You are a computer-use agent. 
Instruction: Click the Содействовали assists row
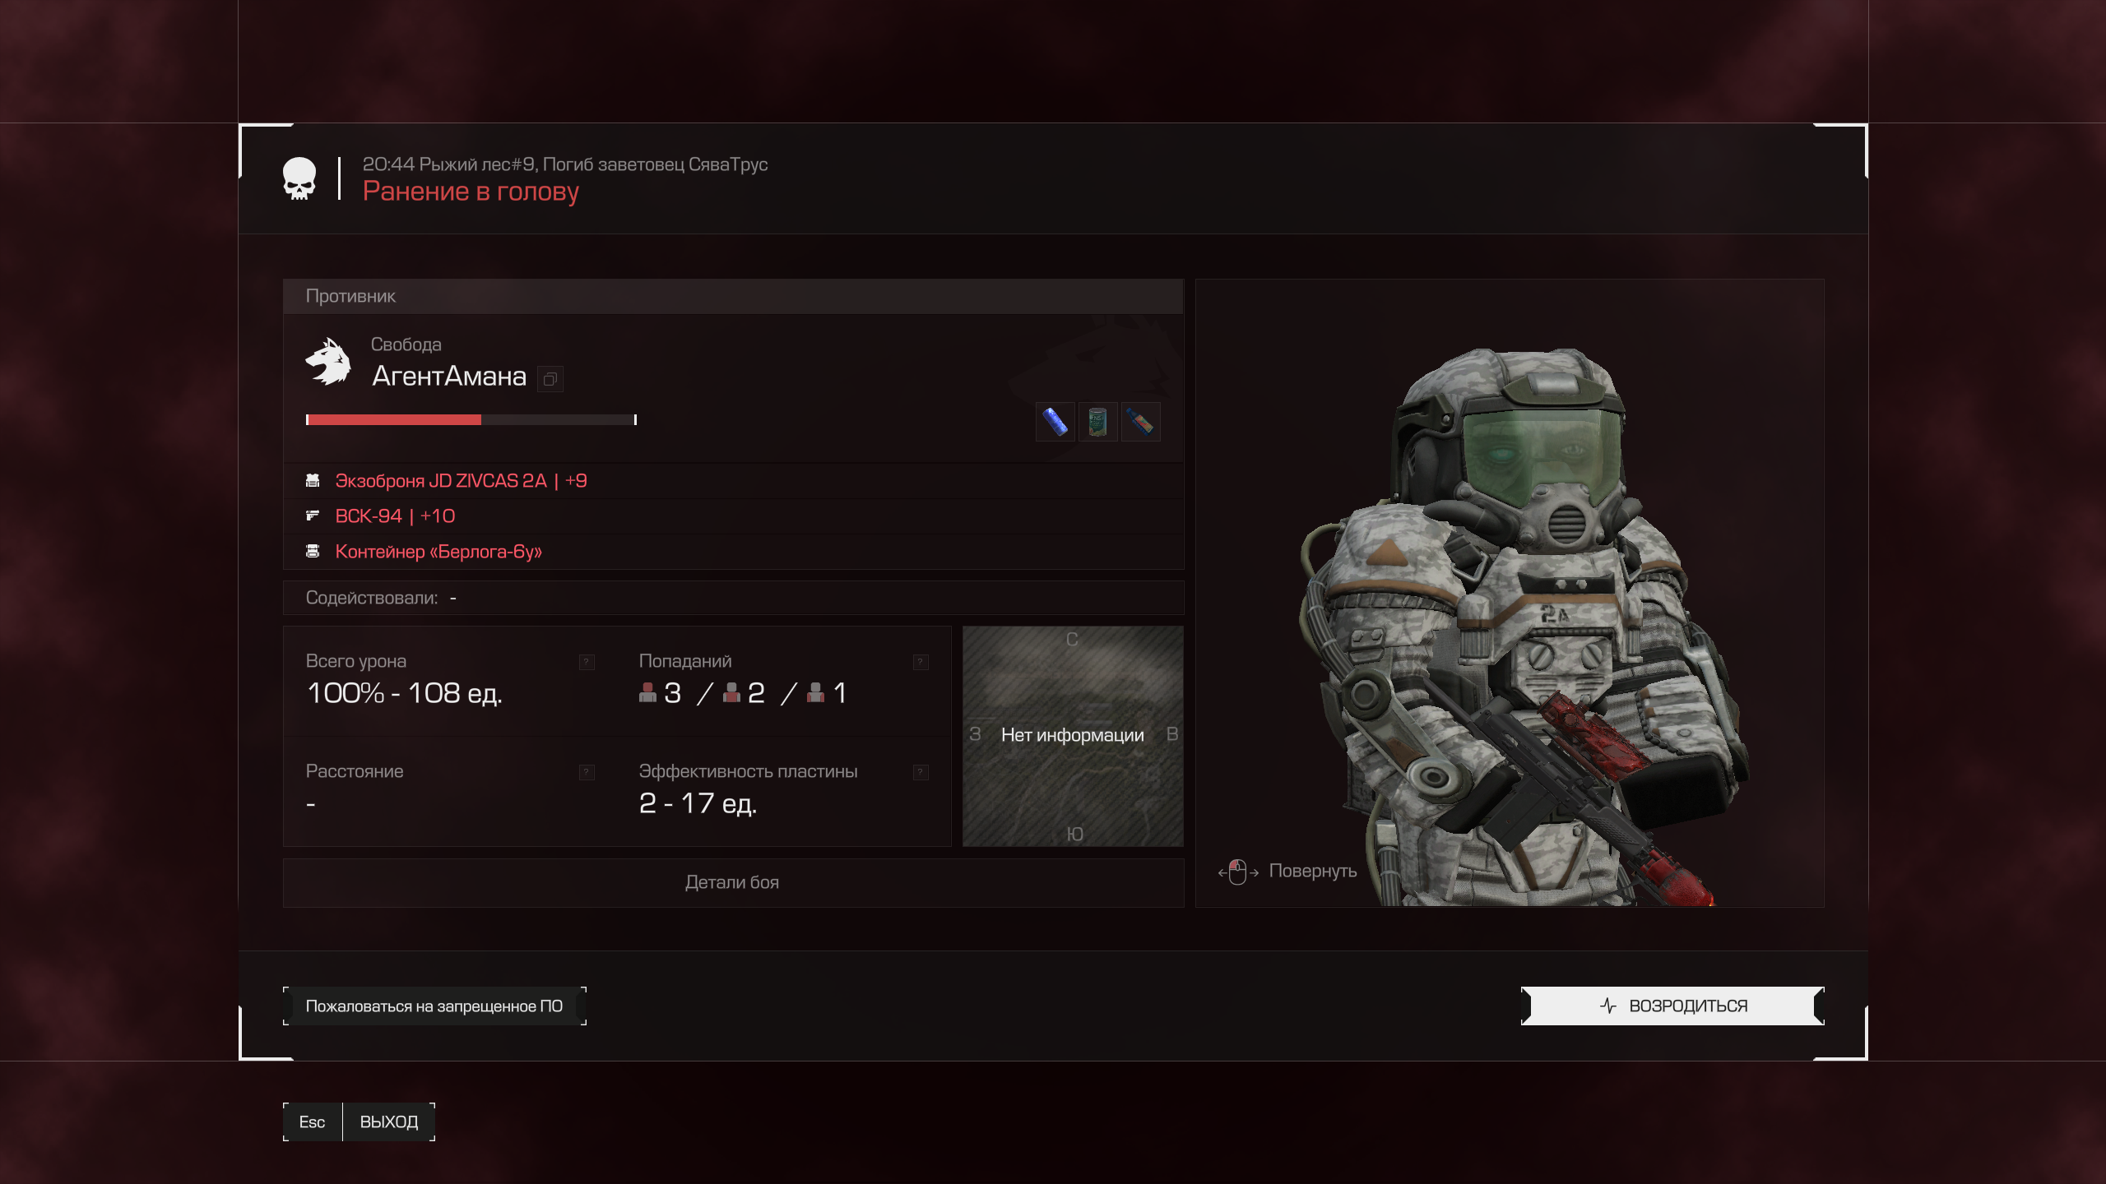click(733, 598)
